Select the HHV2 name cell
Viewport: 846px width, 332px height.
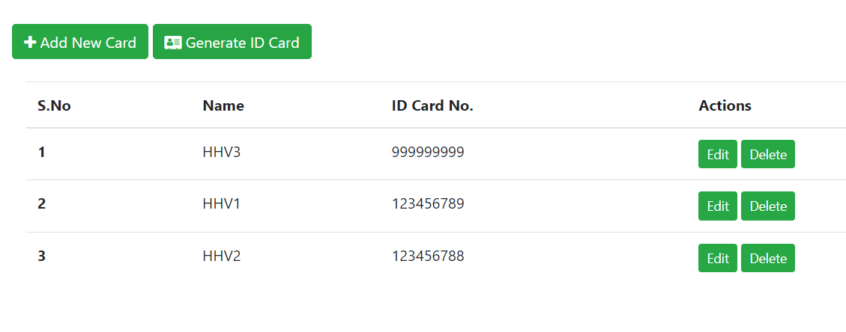click(221, 256)
